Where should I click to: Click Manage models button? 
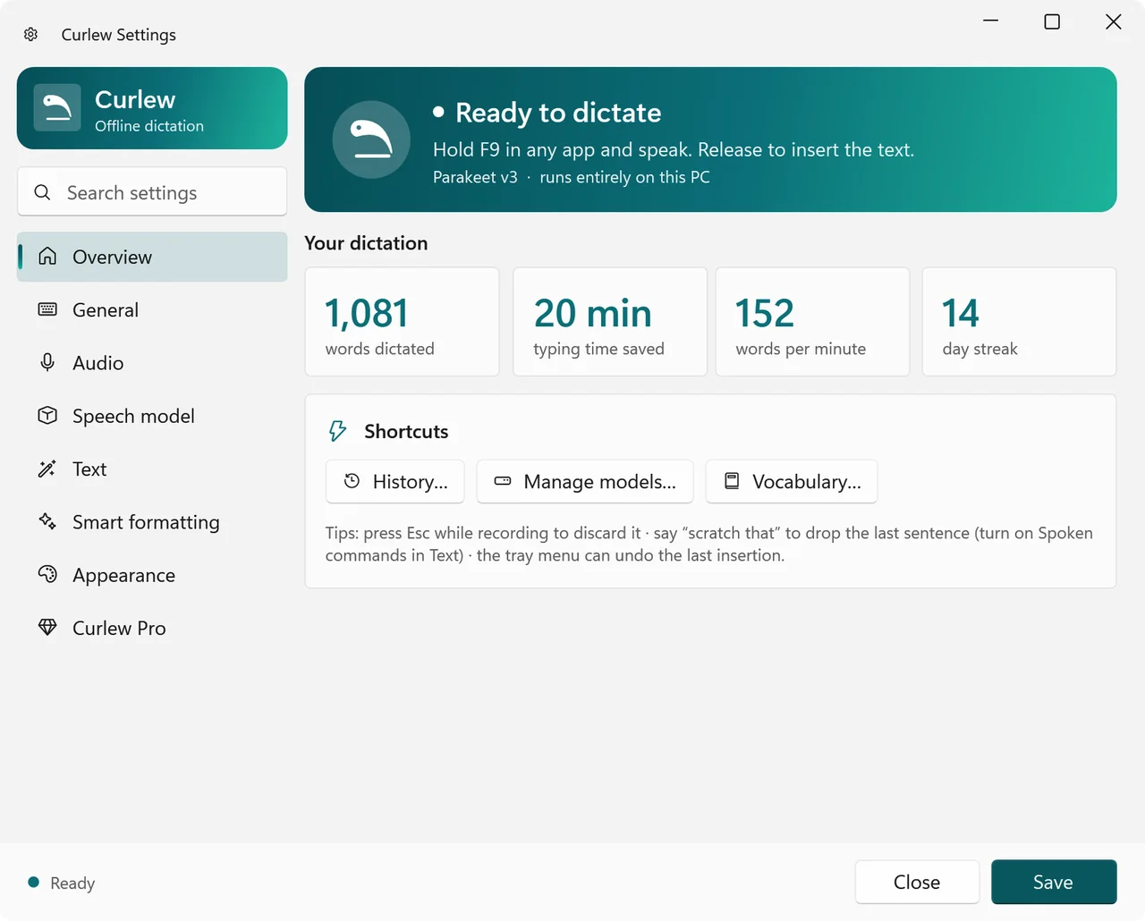[585, 481]
